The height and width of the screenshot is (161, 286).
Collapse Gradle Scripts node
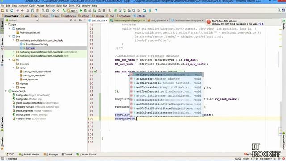tap(6, 91)
